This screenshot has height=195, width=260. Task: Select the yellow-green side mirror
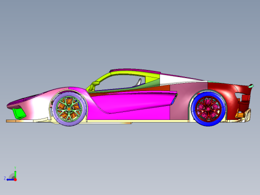(95, 83)
